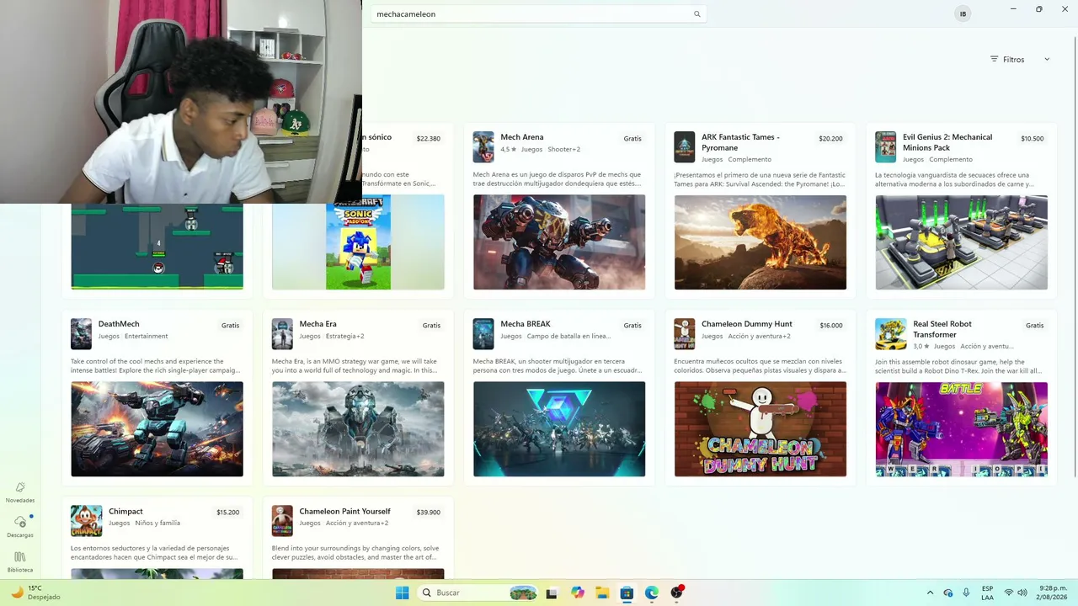Open the Real Steel Robot BATTLE artwork thumbnail

(x=961, y=429)
